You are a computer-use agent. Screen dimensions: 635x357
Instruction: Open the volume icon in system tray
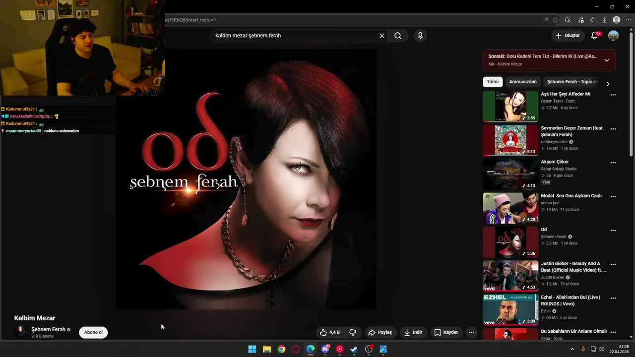(x=602, y=349)
